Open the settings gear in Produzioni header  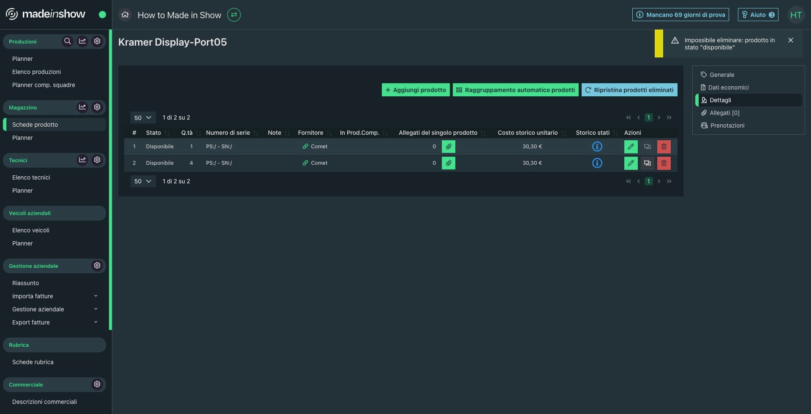[x=97, y=41]
